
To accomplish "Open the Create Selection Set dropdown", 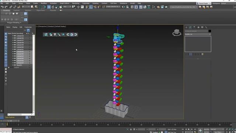I will click(x=113, y=7).
